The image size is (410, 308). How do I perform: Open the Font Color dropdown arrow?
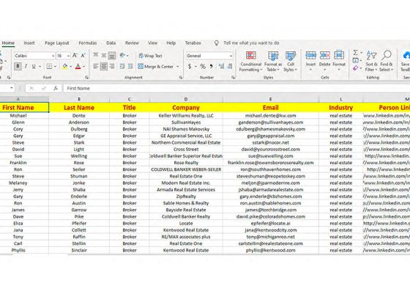84,67
